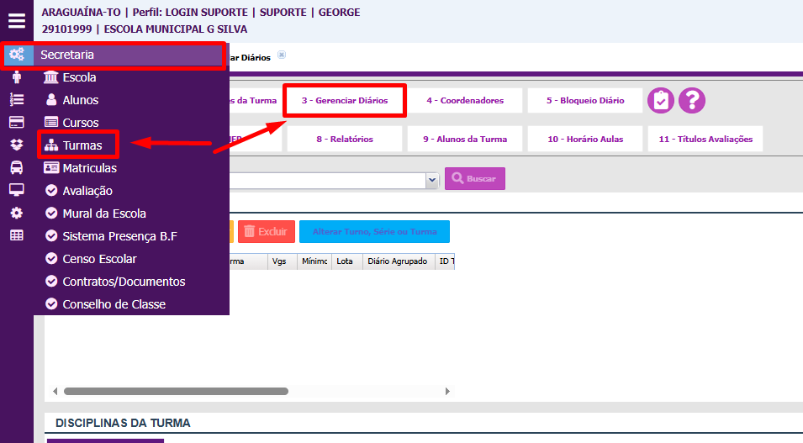Open the round clipboard check icon
Screen dimensions: 803x443
(x=662, y=100)
